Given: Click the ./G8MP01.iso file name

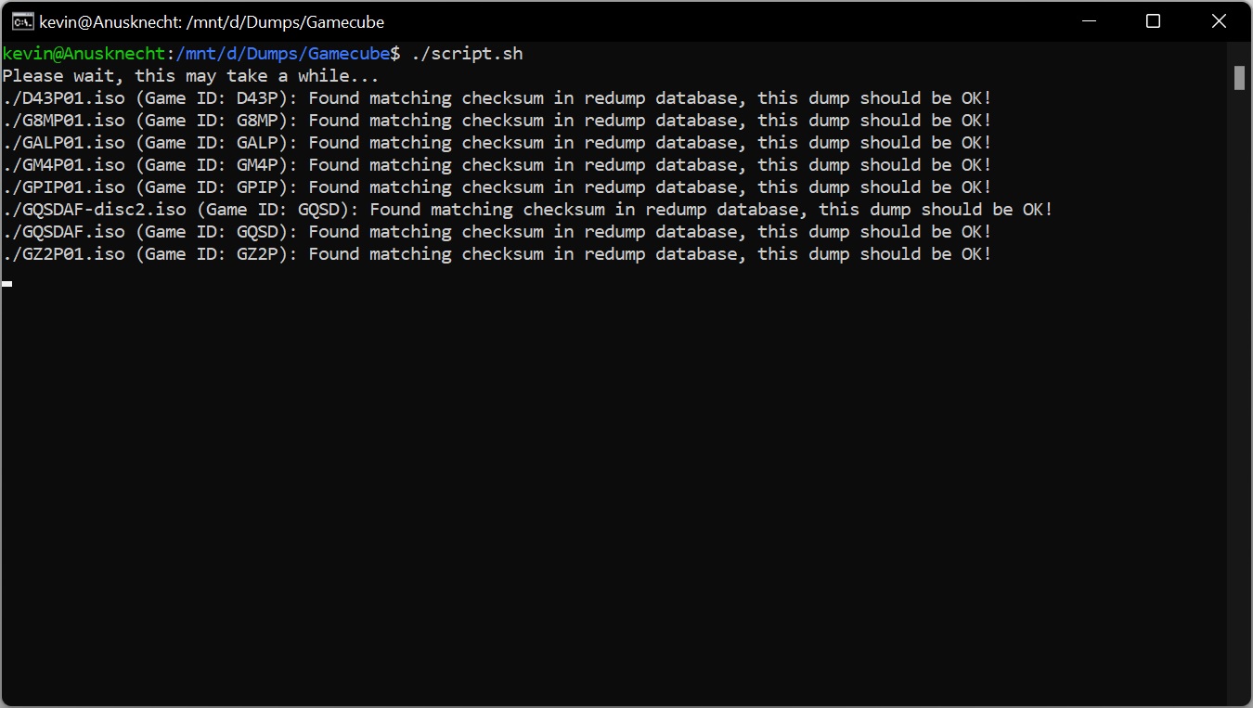Looking at the screenshot, I should 63,121.
